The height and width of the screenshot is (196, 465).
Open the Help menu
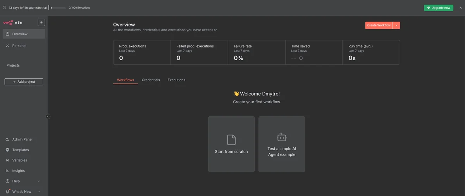24,181
